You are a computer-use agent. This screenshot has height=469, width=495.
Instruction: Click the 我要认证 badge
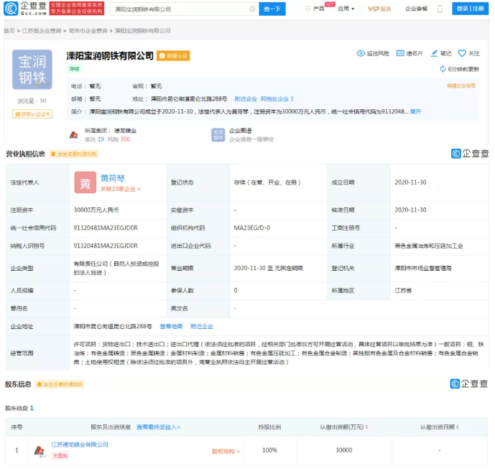[173, 56]
